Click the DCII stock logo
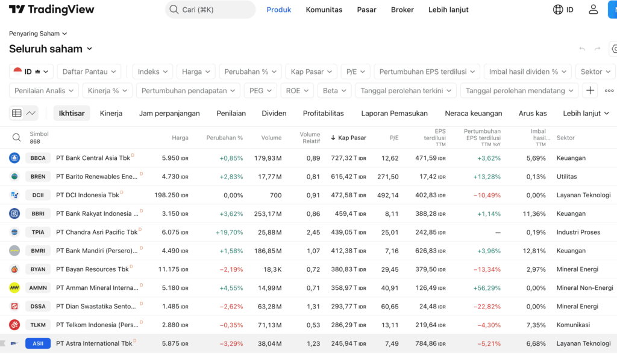617x356 pixels. pos(14,195)
